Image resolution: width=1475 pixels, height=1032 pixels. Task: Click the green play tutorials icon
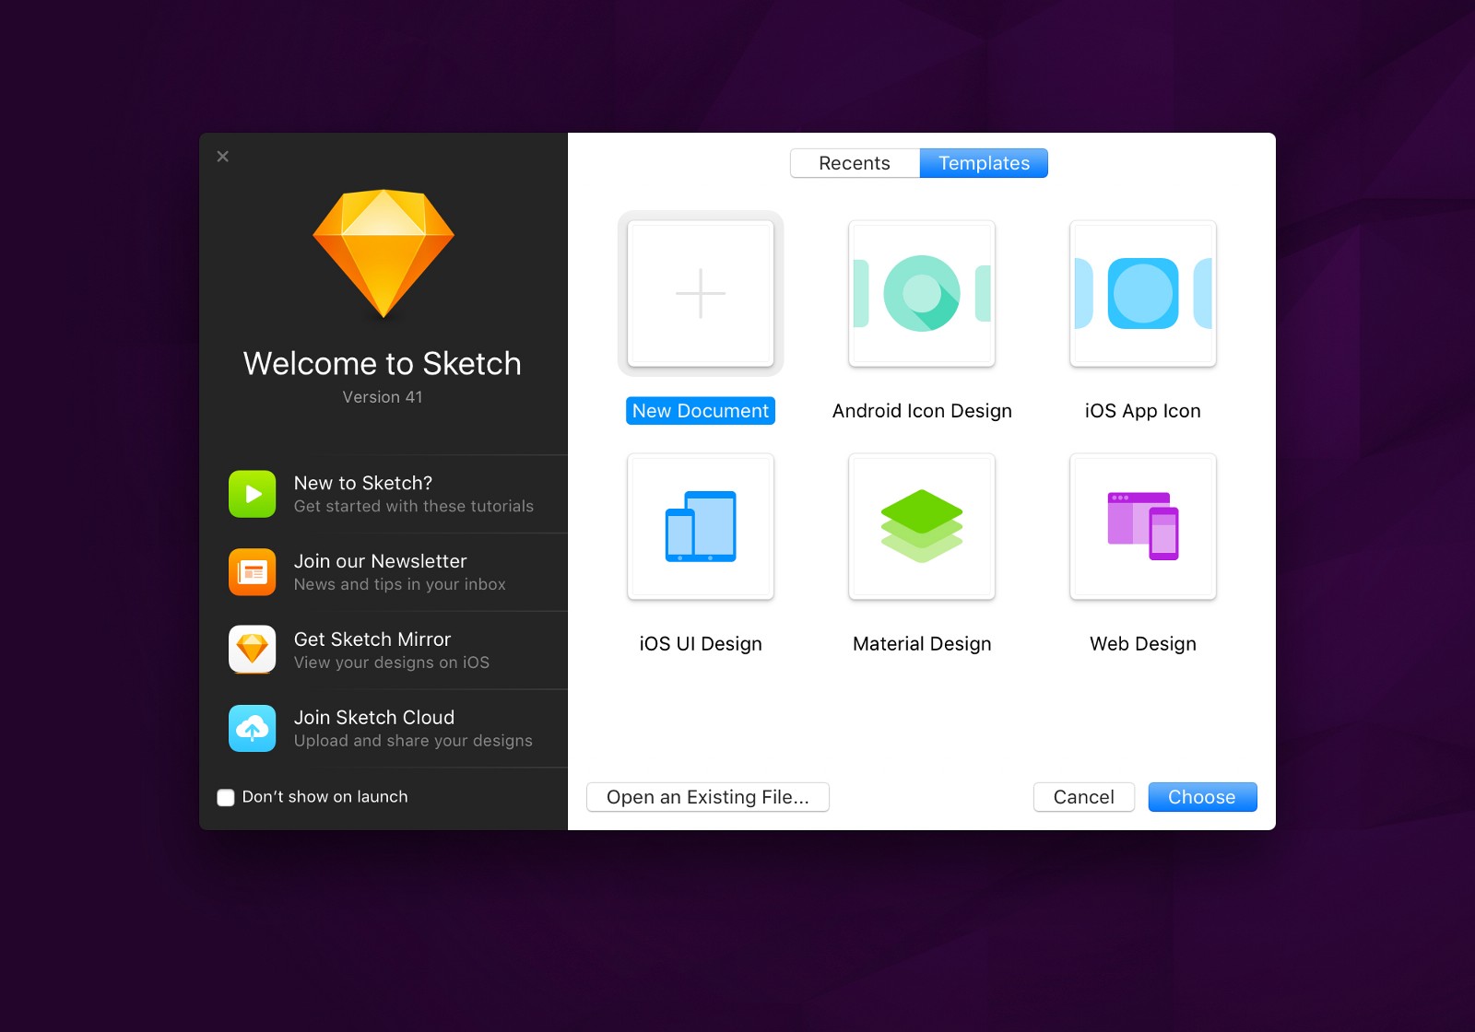click(x=253, y=494)
